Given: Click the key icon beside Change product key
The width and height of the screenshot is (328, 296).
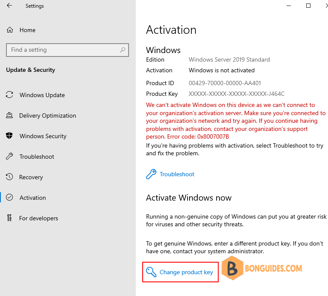Looking at the screenshot, I should click(x=151, y=272).
